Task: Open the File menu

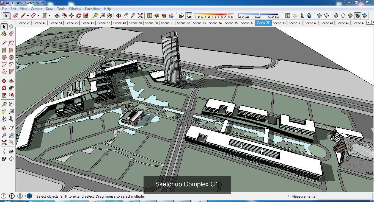Action: coord(5,9)
